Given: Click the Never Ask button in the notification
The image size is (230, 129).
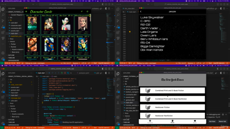Looking at the screenshot, I should pyautogui.click(x=222, y=121).
